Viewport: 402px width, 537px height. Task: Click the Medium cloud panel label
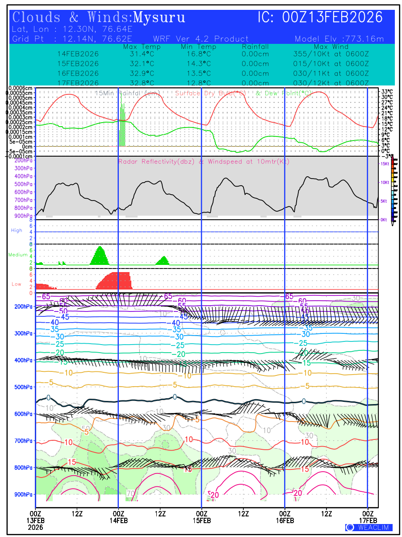(x=18, y=255)
